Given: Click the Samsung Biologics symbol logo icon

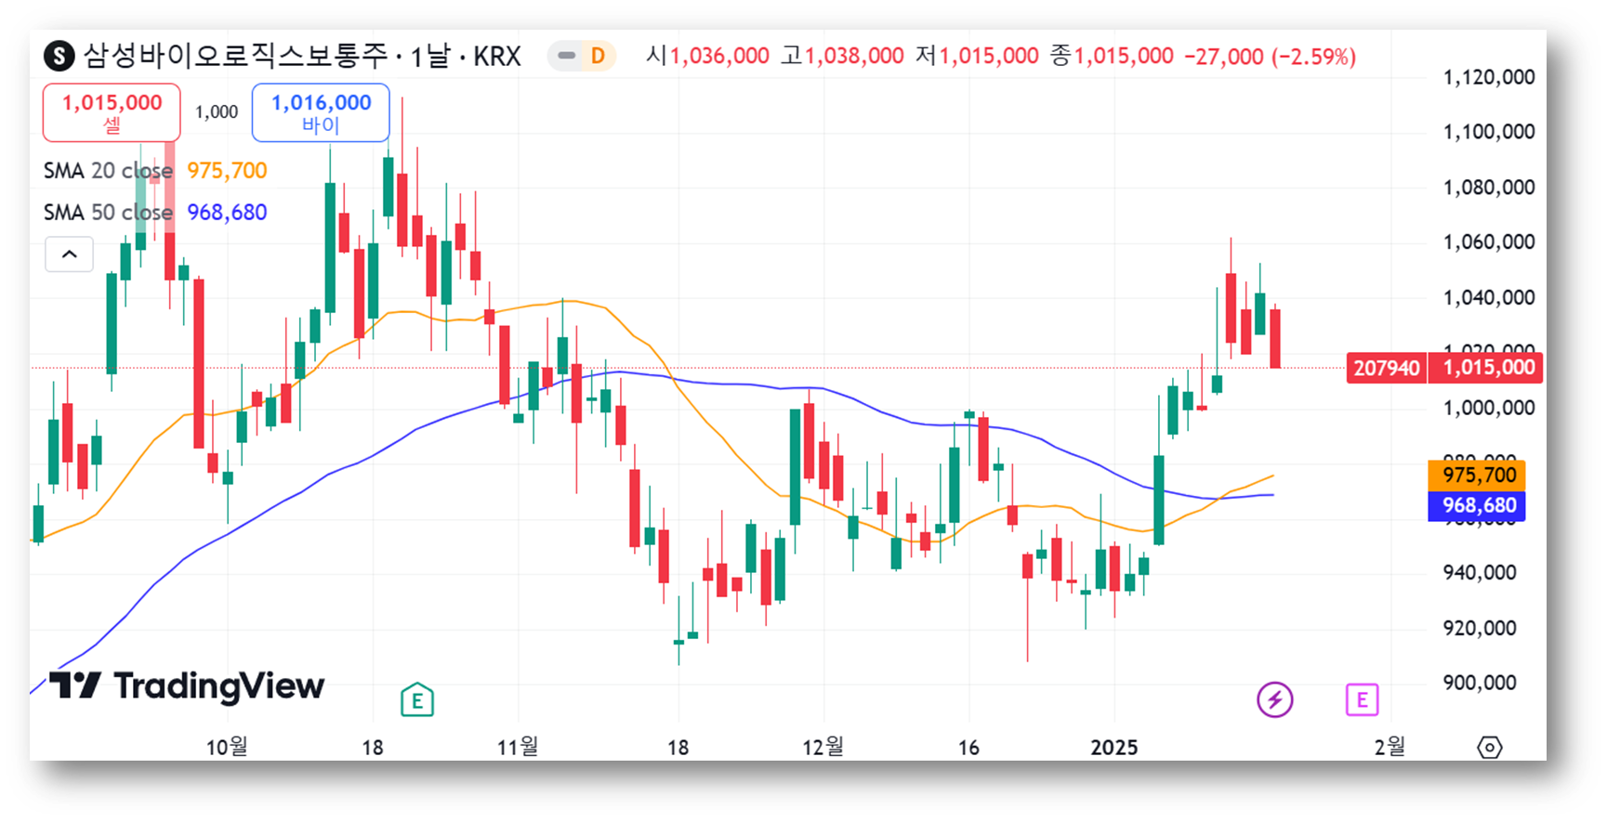Looking at the screenshot, I should (x=59, y=57).
